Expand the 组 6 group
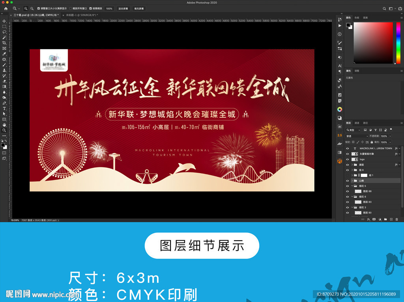 [352, 170]
